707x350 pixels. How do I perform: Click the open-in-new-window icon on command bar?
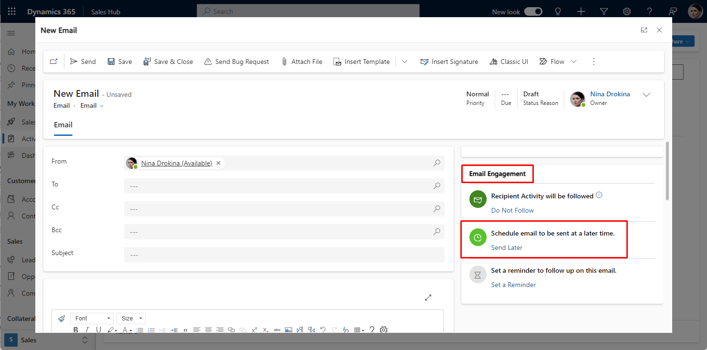point(53,62)
